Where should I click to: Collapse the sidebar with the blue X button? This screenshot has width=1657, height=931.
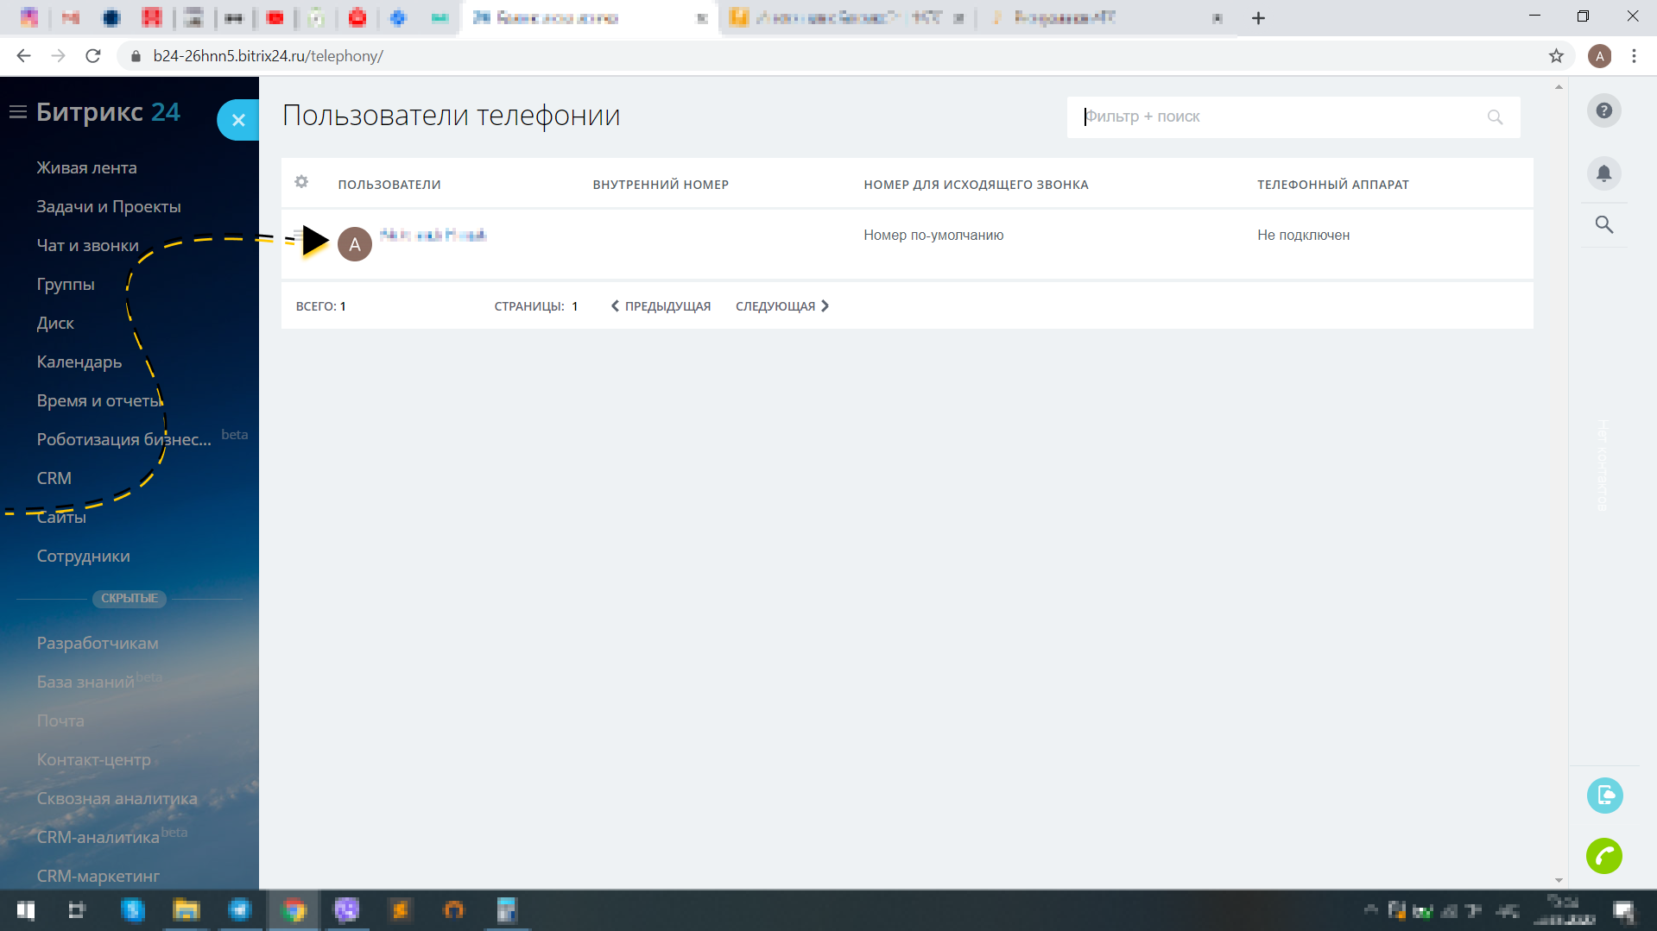(x=238, y=119)
